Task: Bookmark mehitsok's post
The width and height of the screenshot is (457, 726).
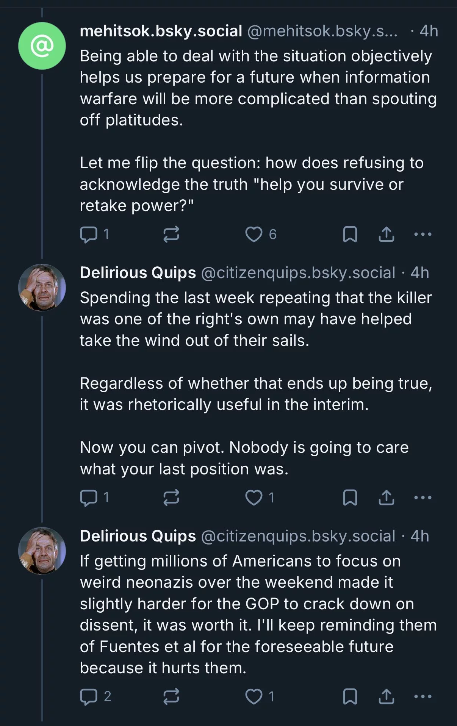Action: click(350, 234)
